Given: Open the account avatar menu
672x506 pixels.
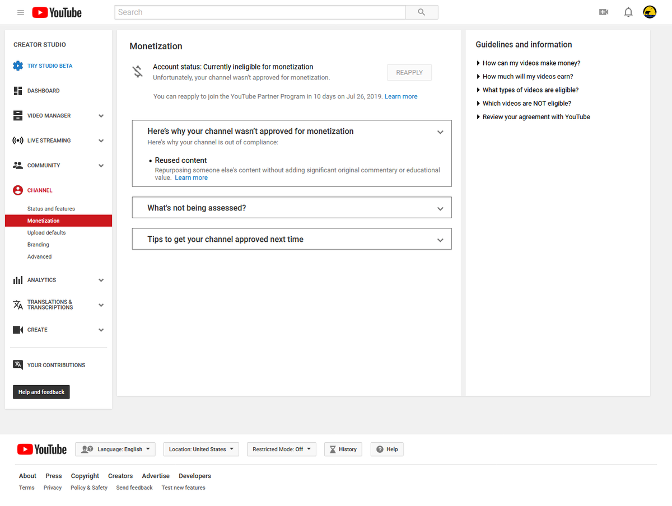Looking at the screenshot, I should tap(650, 12).
